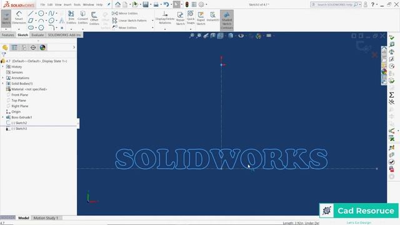Click Linear Sketch Pattern
The image size is (400, 225).
coord(129,21)
